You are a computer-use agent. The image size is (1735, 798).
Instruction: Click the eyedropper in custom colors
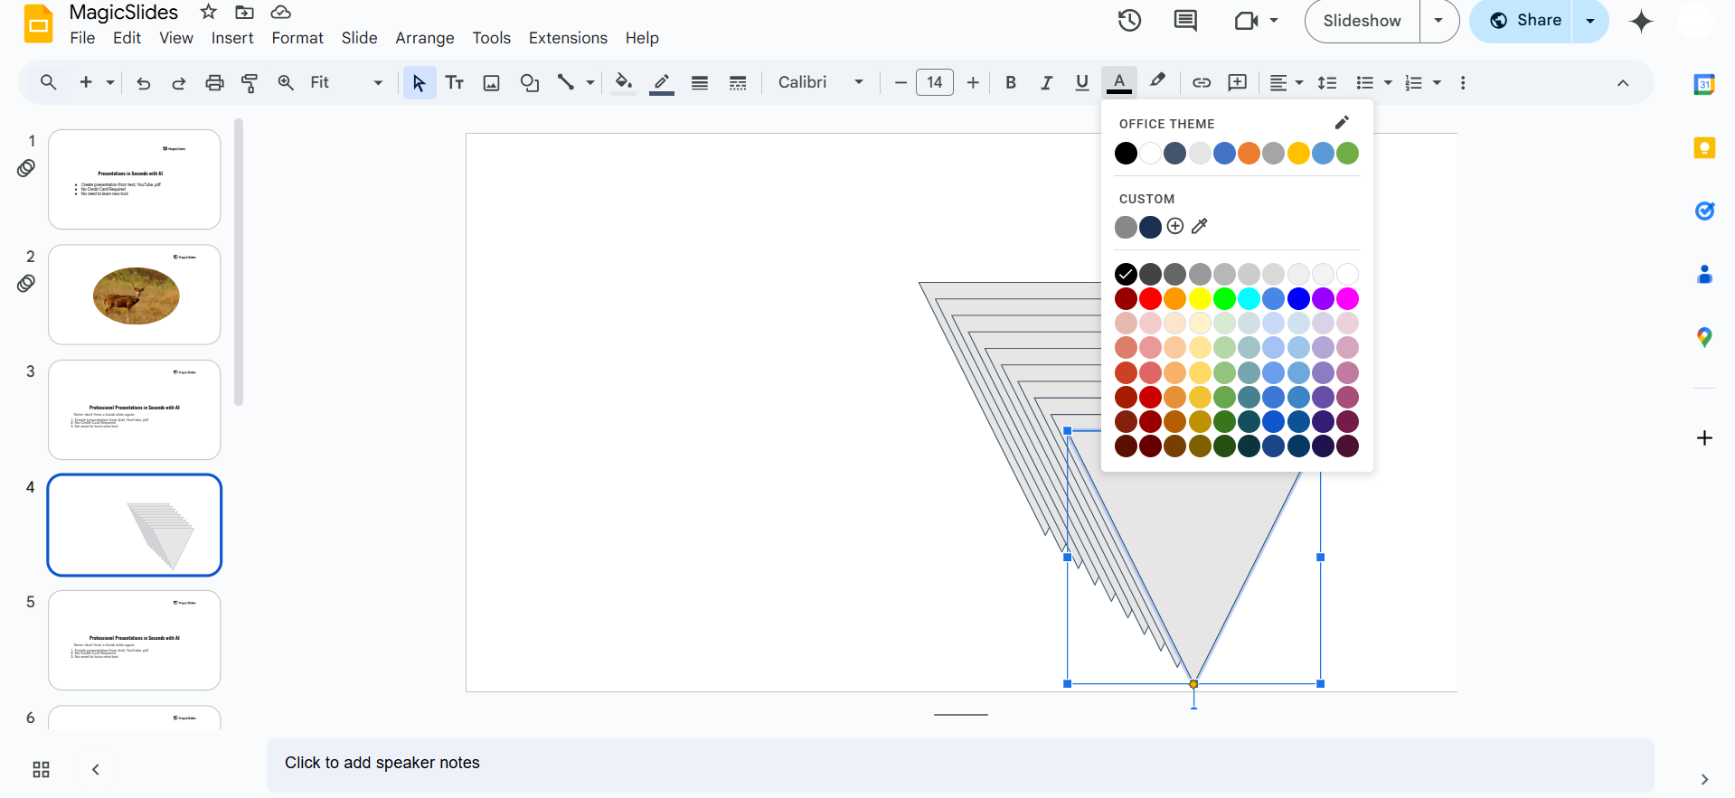tap(1200, 227)
